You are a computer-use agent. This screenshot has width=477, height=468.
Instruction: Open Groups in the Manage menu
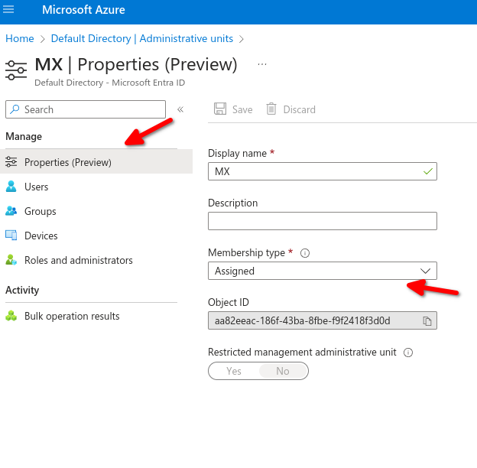(40, 211)
